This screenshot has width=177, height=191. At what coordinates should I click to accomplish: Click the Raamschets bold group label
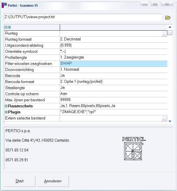click(x=21, y=106)
